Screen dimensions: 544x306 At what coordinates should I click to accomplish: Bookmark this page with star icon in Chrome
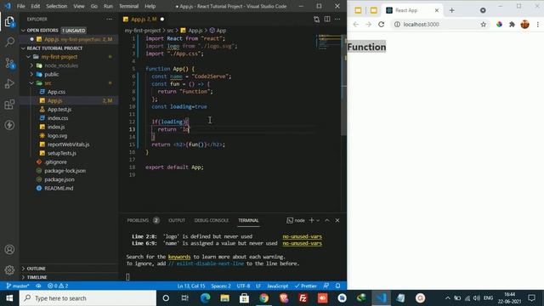484,25
